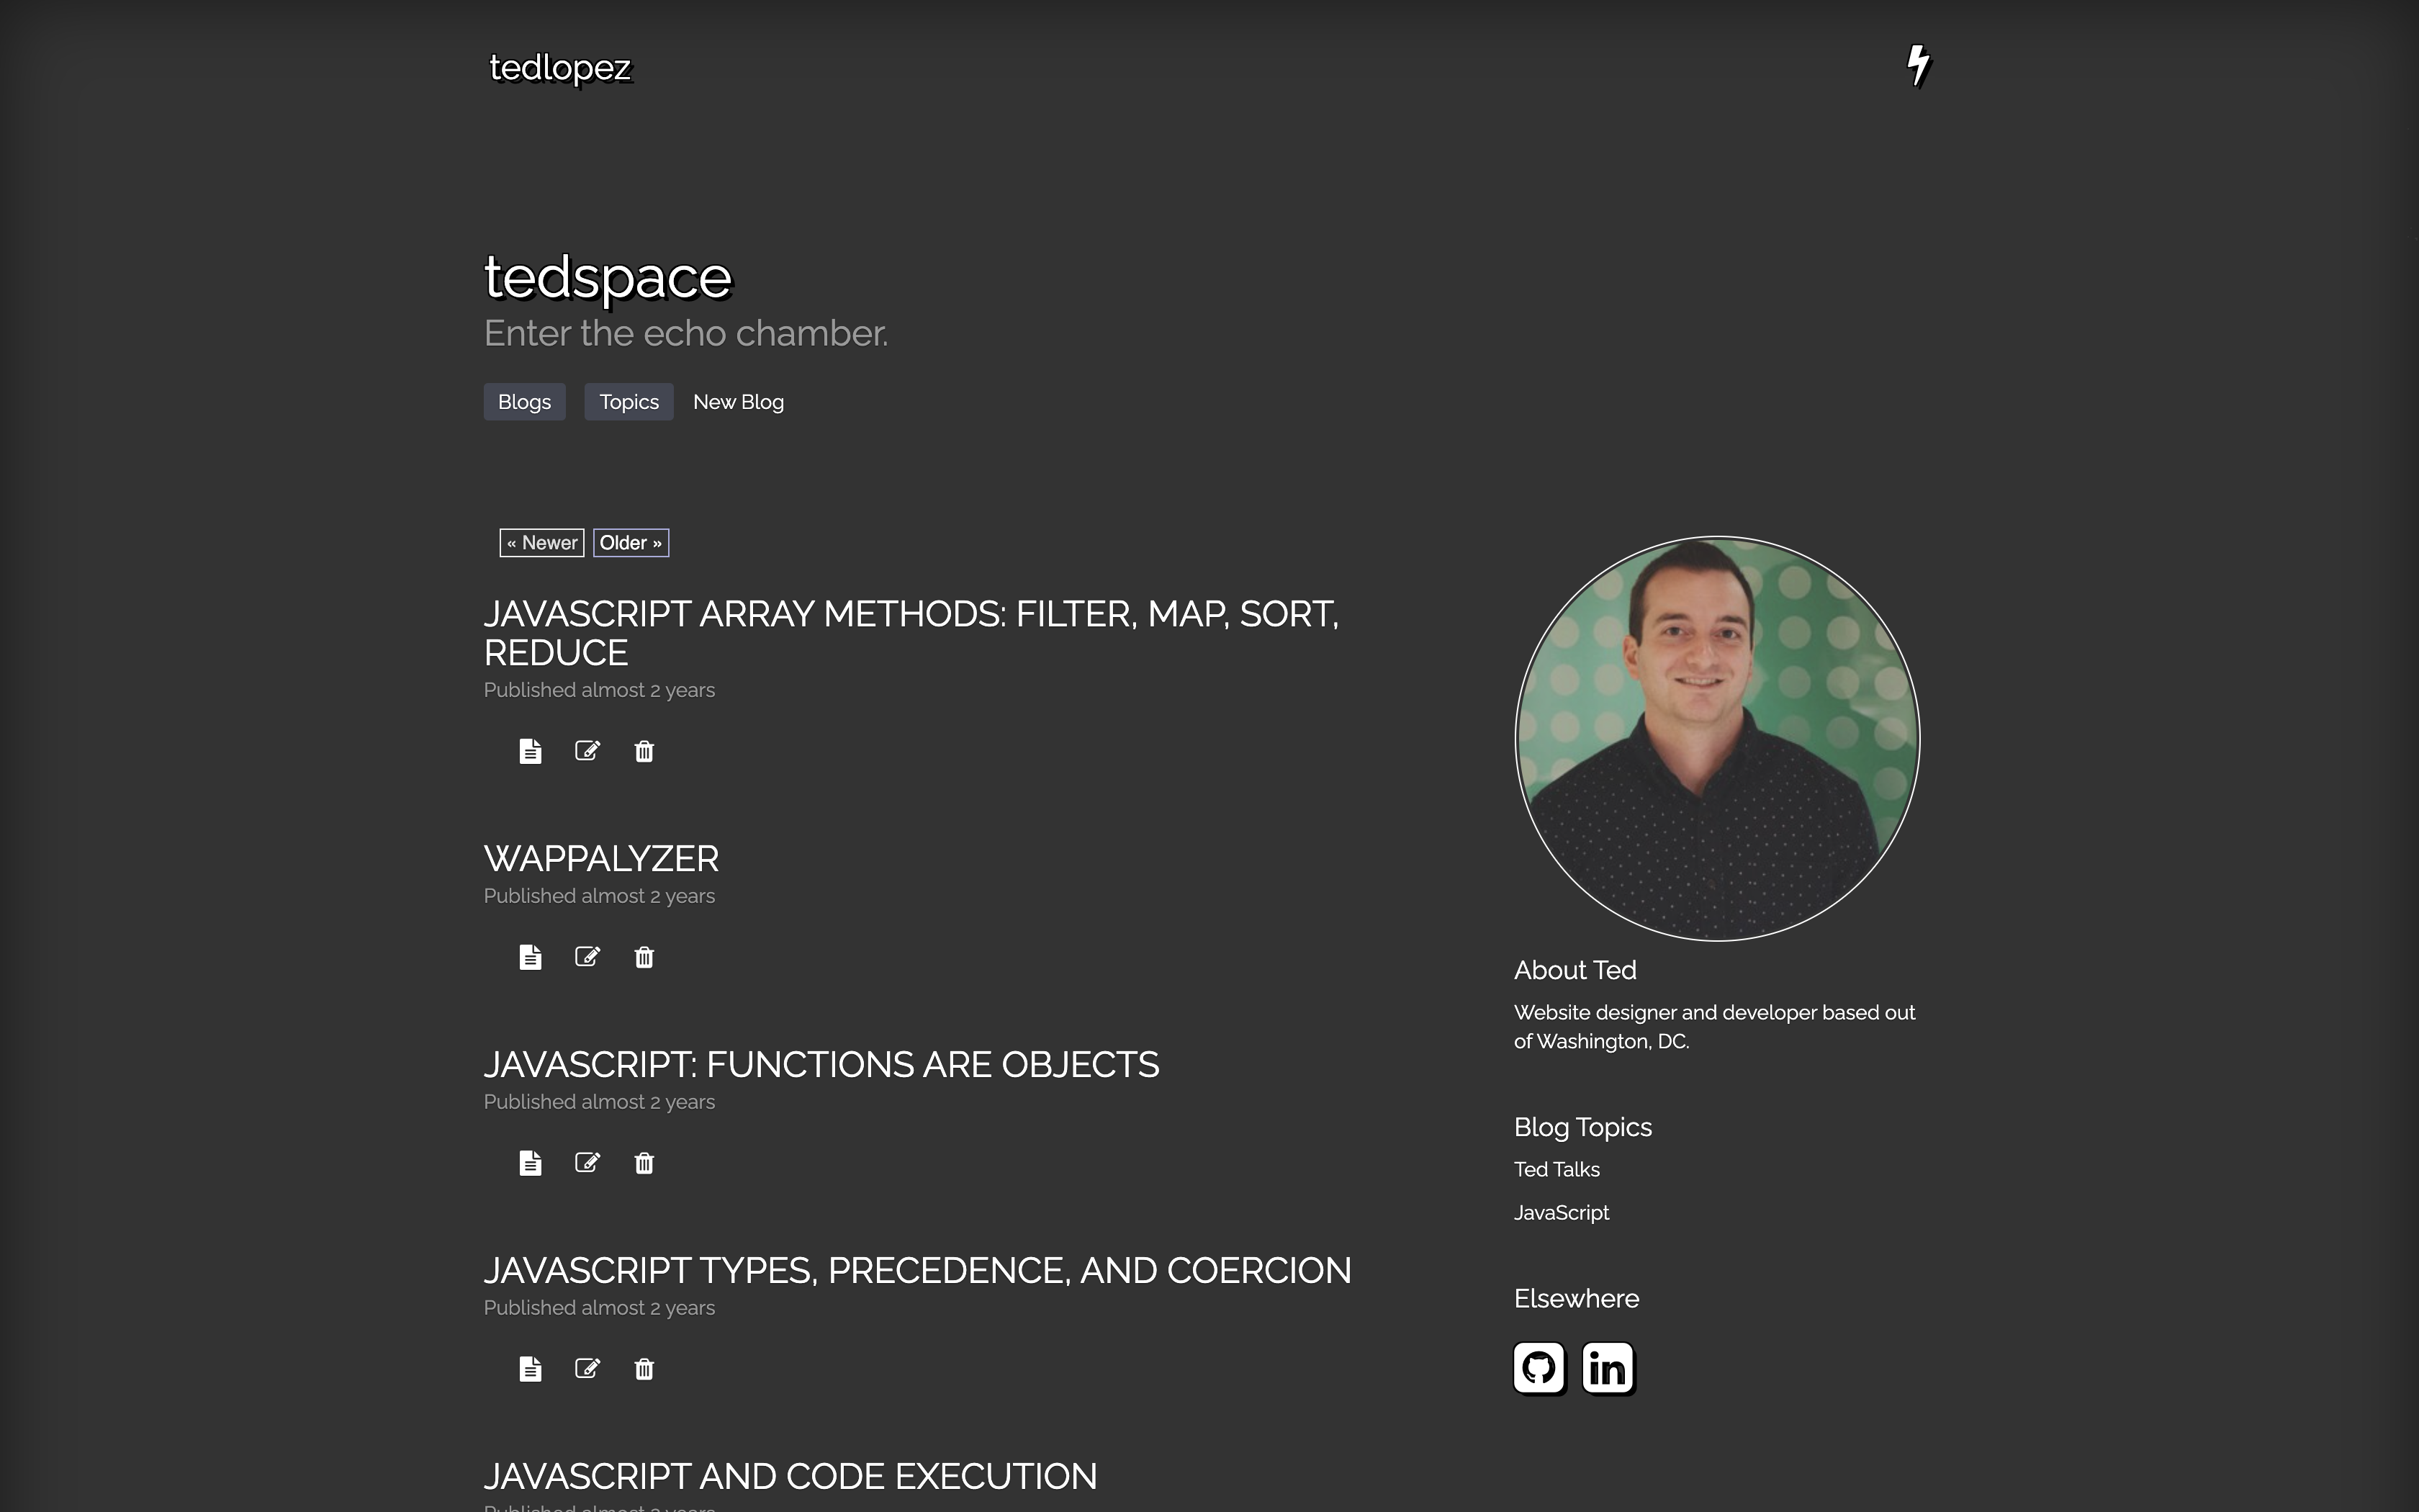Click the lightning bolt icon in header
This screenshot has width=2419, height=1512.
click(x=1918, y=66)
